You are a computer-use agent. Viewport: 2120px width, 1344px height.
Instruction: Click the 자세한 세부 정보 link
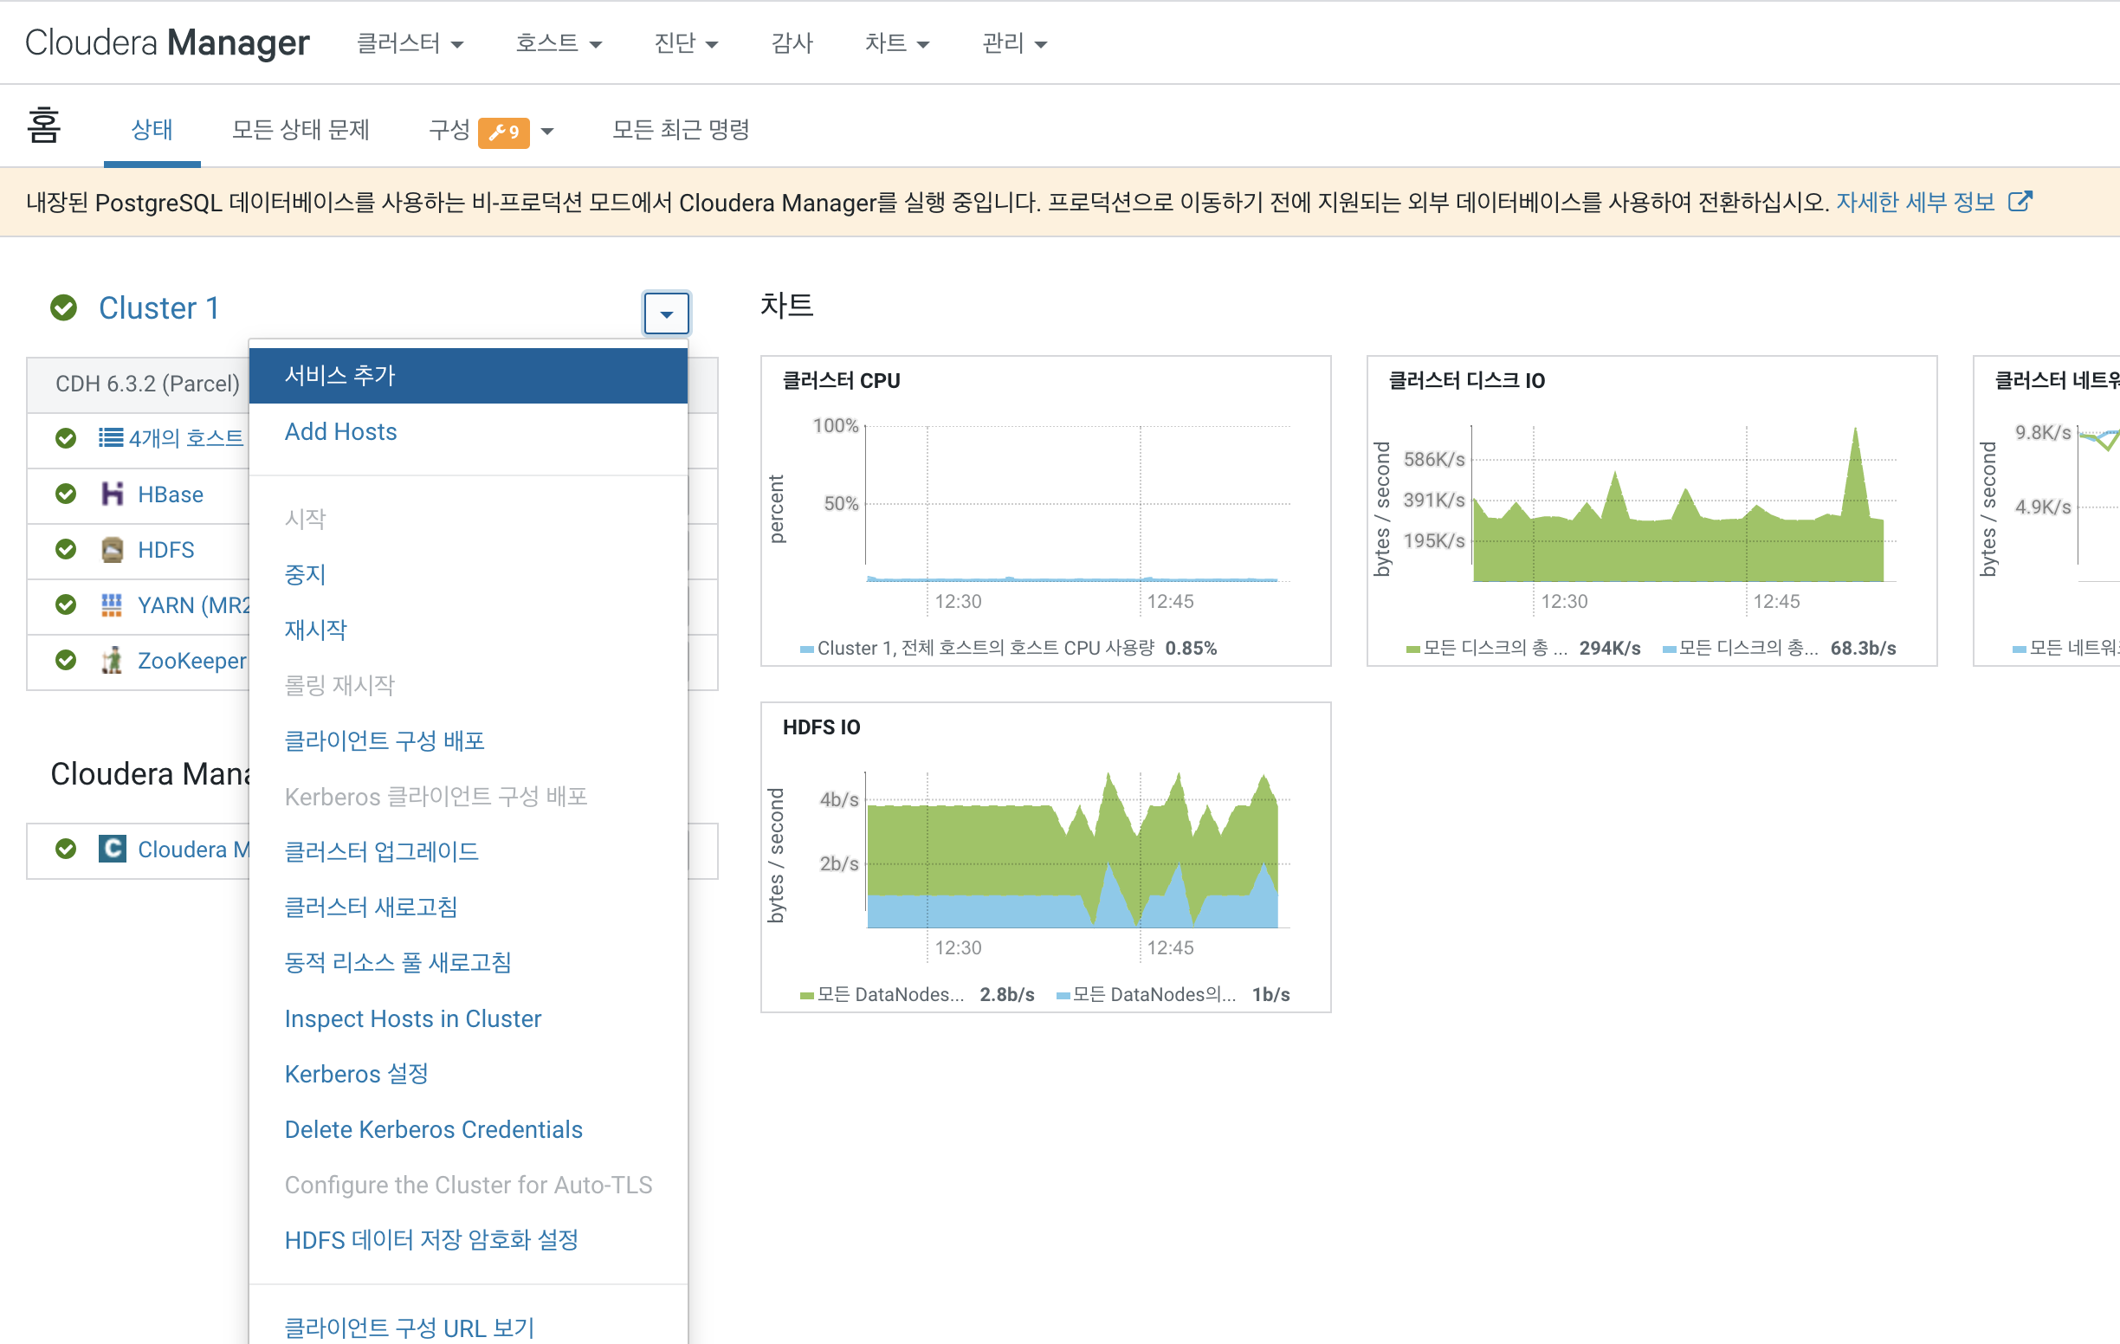point(1915,203)
